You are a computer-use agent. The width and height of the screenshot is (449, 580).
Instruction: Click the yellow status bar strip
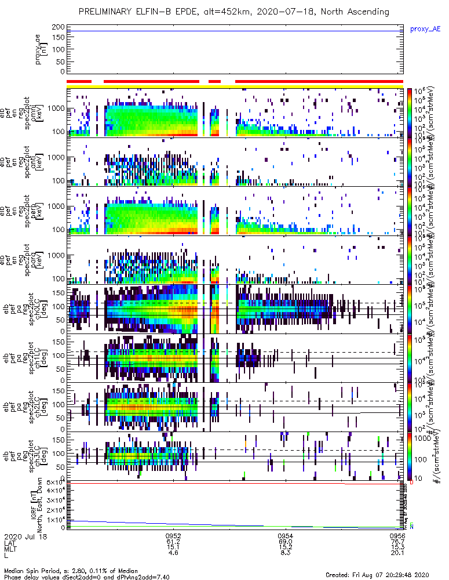click(x=235, y=86)
